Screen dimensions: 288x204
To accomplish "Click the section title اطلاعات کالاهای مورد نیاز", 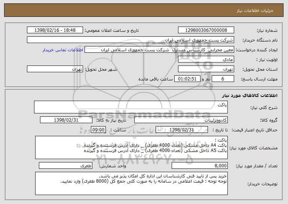I will tap(249, 95).
